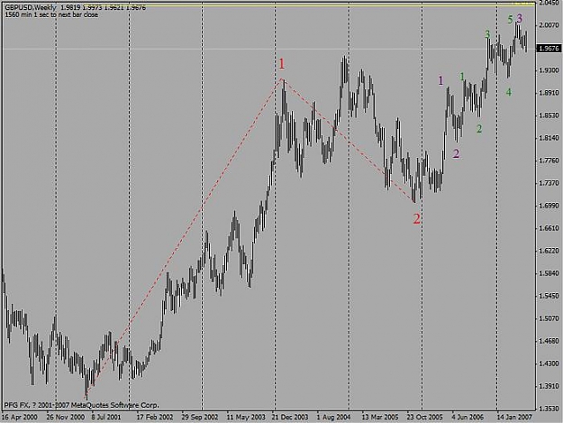Click the 1.6610 price axis label
The width and height of the screenshot is (563, 423).
[x=549, y=228]
